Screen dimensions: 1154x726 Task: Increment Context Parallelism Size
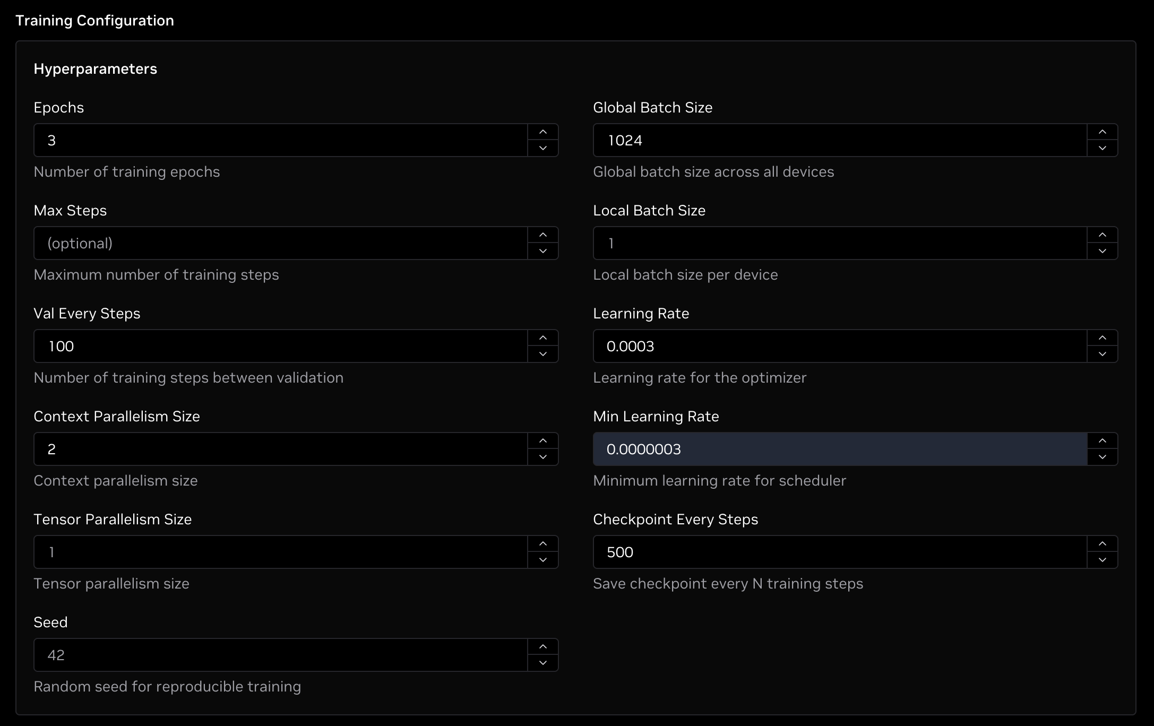(542, 441)
